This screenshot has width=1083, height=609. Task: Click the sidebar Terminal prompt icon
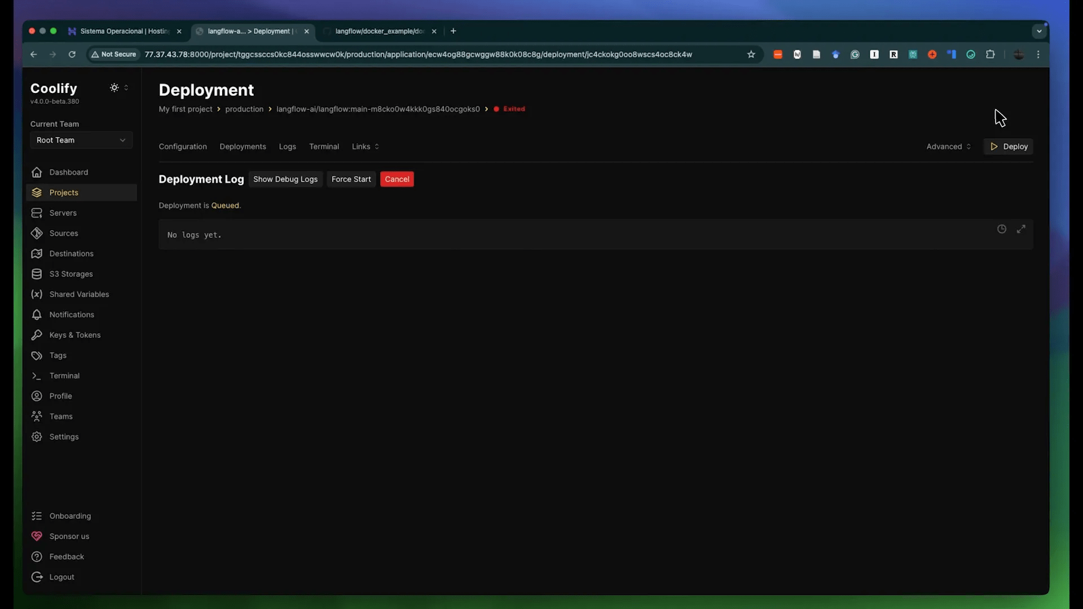[37, 376]
